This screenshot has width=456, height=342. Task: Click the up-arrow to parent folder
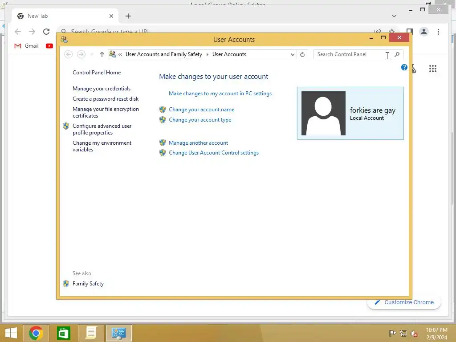[102, 54]
